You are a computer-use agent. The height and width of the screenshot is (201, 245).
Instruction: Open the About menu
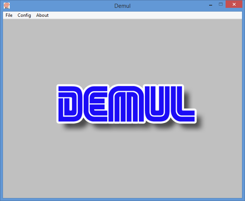click(42, 15)
